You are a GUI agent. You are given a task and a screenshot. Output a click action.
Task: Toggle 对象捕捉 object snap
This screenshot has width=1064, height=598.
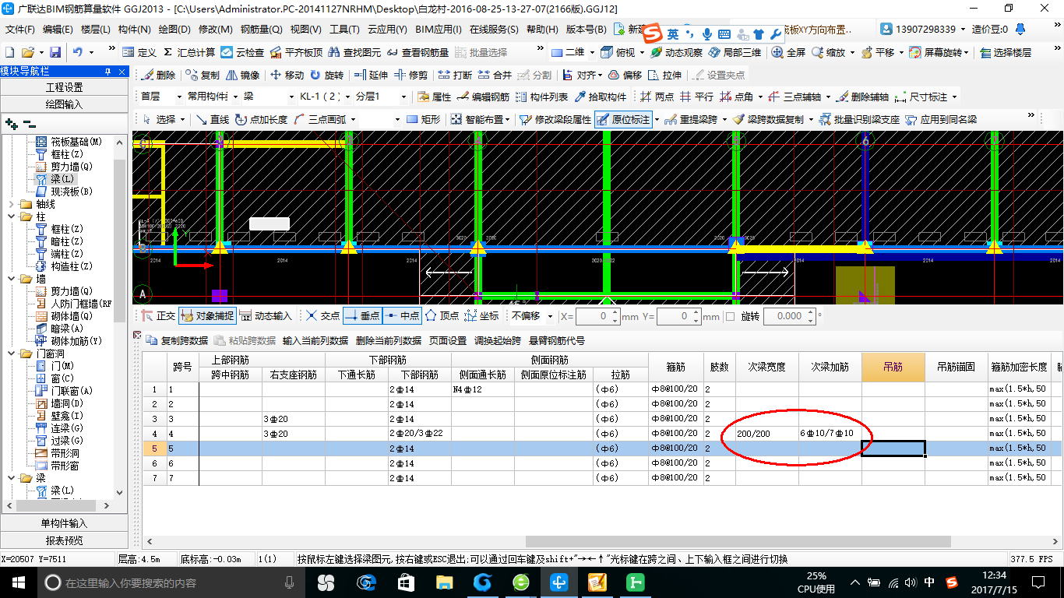point(207,316)
